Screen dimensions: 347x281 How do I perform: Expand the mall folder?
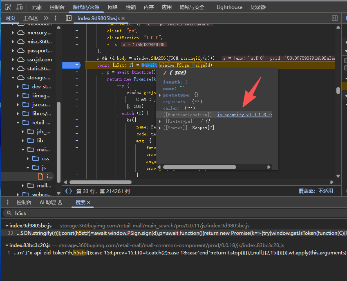23,186
